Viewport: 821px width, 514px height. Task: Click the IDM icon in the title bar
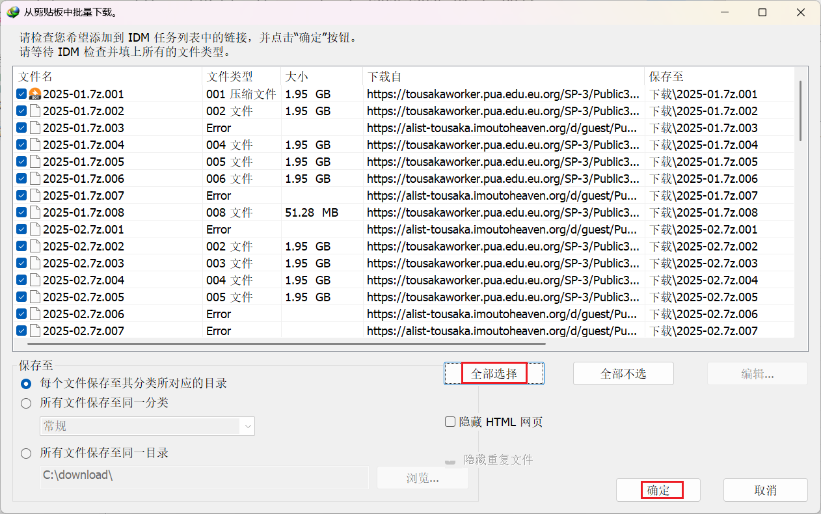12,12
